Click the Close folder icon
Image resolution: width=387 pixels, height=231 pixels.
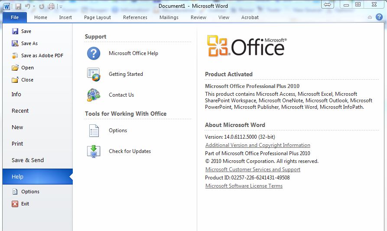(x=15, y=80)
